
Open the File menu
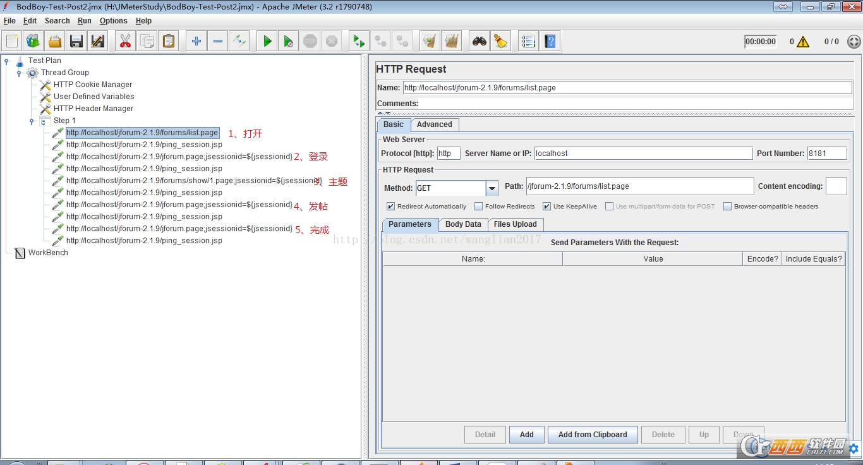9,21
